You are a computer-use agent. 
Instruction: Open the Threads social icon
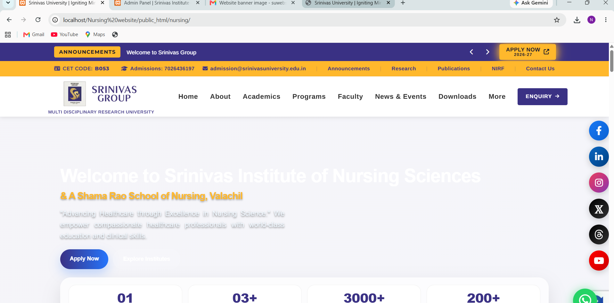click(x=599, y=235)
